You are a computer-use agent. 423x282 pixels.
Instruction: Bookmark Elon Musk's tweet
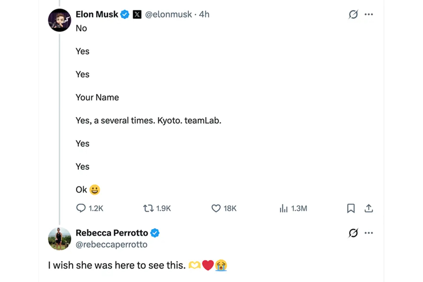point(351,208)
